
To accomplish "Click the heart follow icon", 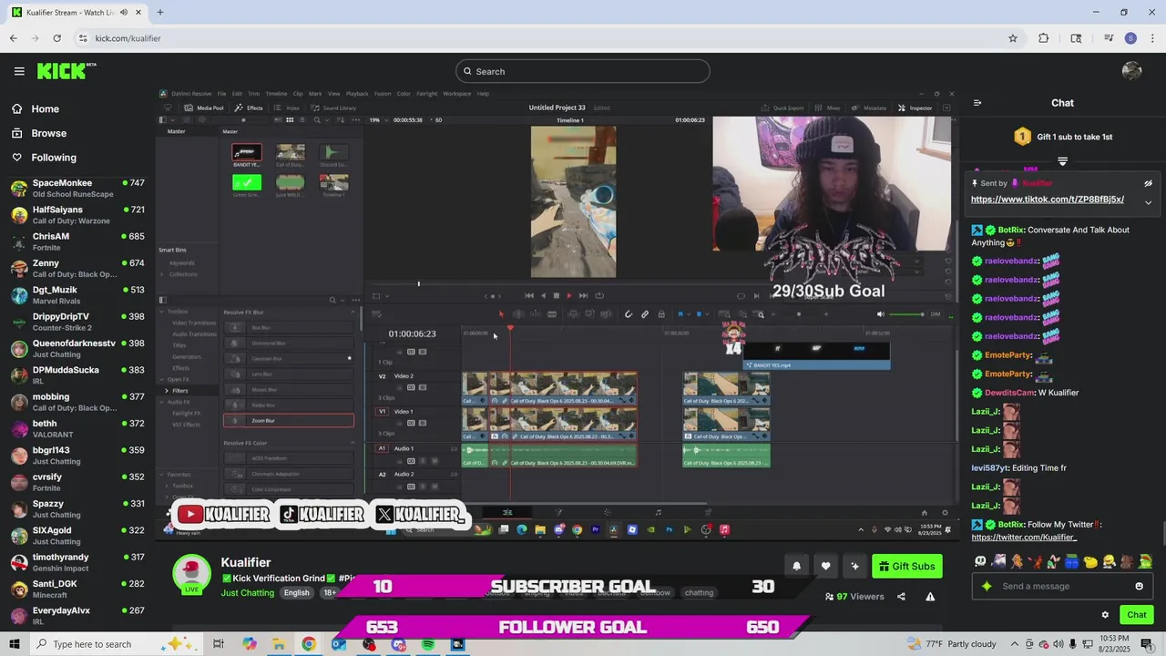I will (x=825, y=566).
